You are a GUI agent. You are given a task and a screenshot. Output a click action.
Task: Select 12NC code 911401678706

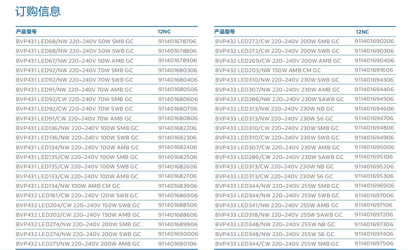[177, 41]
